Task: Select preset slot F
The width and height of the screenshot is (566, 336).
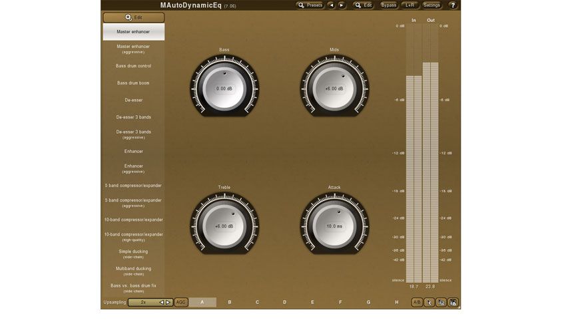Action: coord(340,302)
